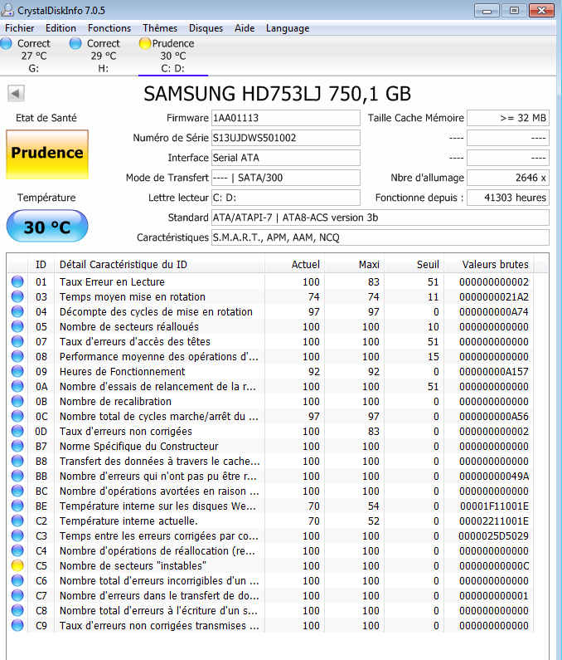Screen dimensions: 562x660
Task: Select row Temps moyen mise en rotation
Action: (x=270, y=296)
